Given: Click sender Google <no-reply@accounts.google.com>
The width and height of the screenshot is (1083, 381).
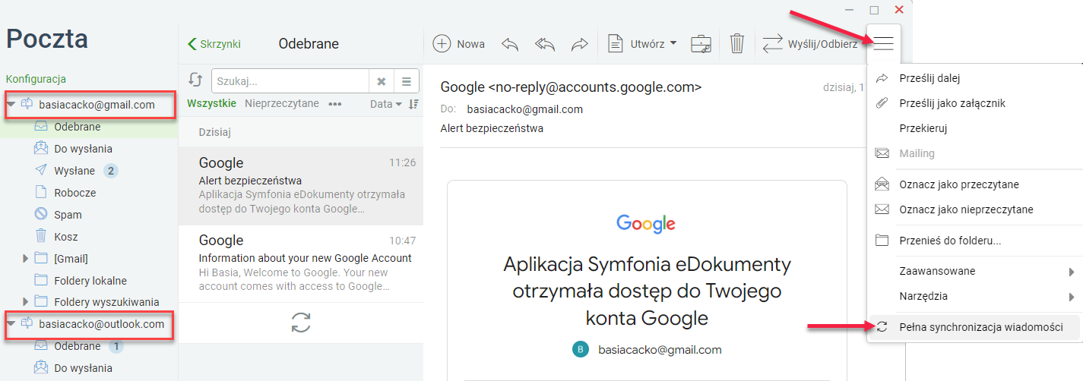Looking at the screenshot, I should (x=571, y=87).
